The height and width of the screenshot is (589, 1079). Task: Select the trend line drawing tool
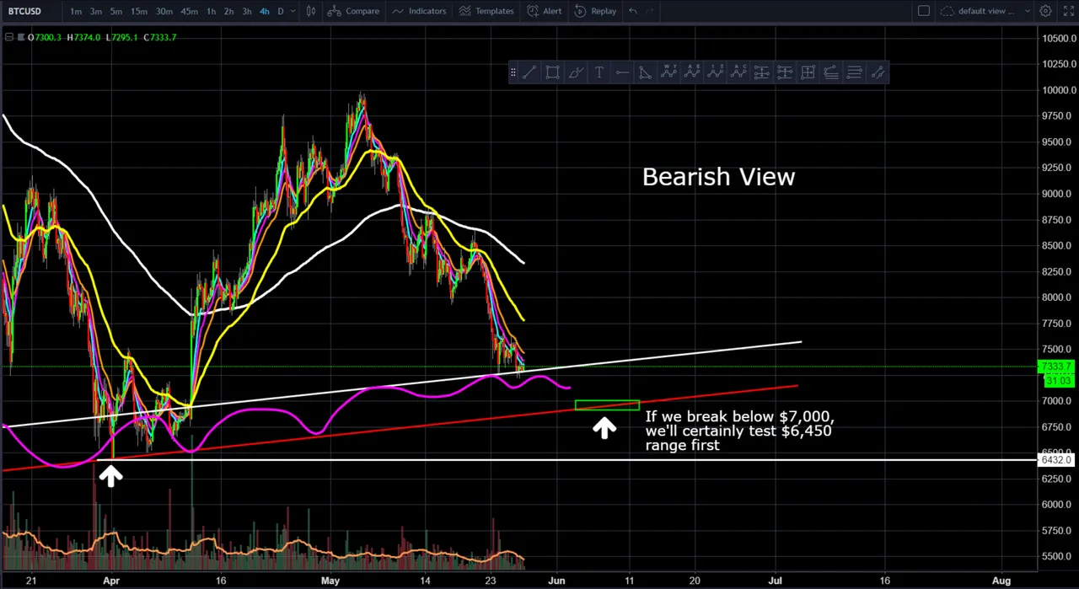529,73
